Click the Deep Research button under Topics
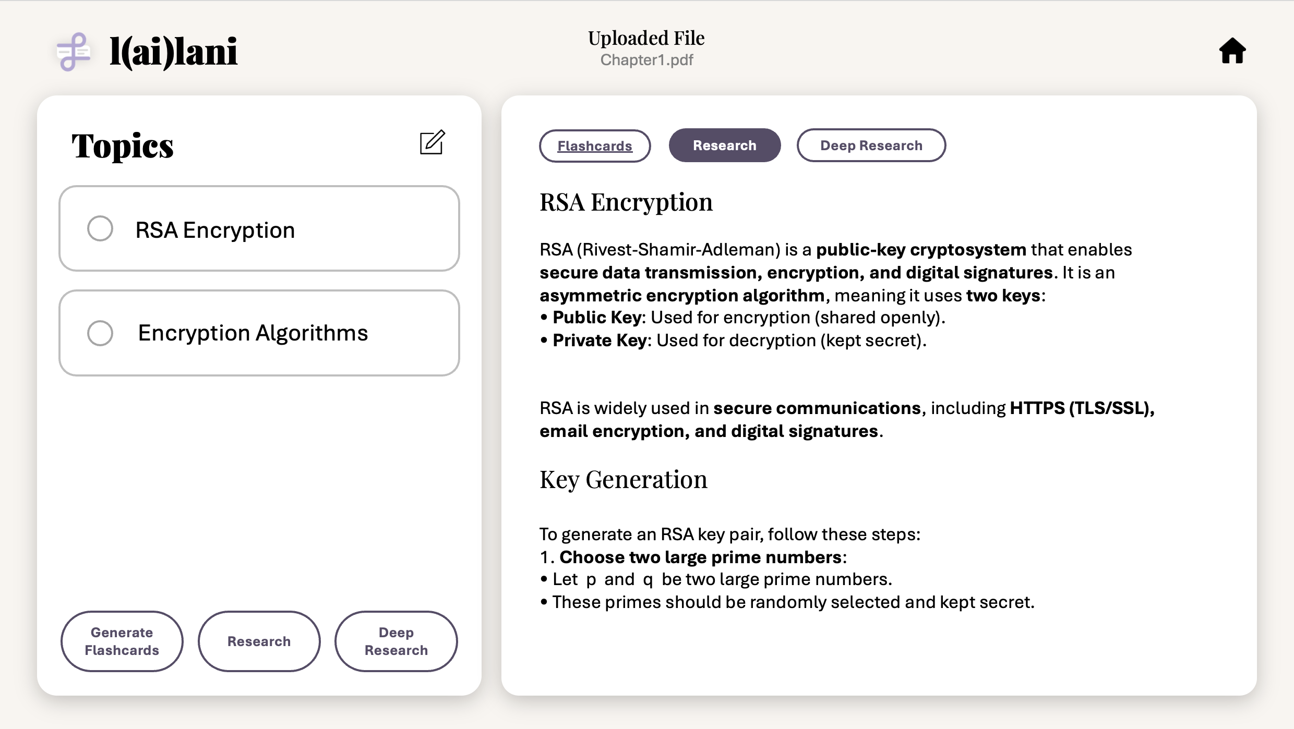The image size is (1294, 729). point(396,641)
